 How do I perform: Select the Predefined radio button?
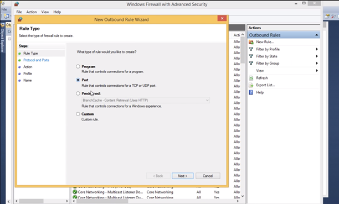point(78,93)
